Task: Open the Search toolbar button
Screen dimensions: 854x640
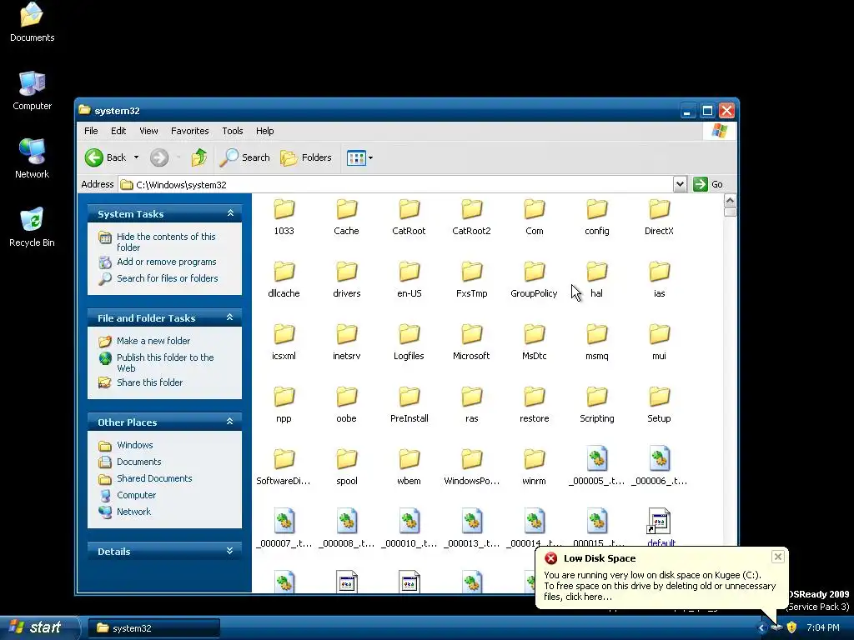Action: coord(244,157)
